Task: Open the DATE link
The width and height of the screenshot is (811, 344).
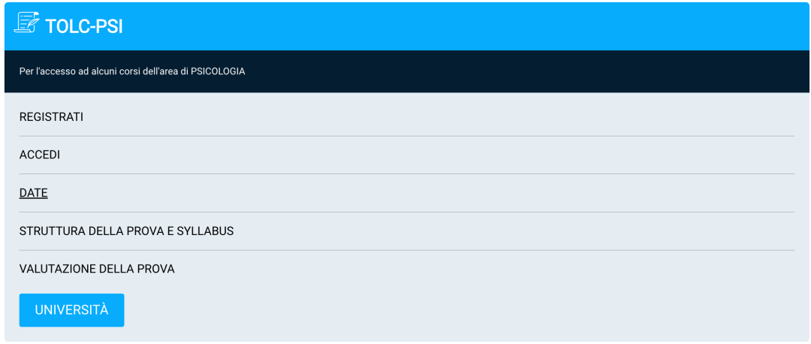Action: (x=34, y=193)
